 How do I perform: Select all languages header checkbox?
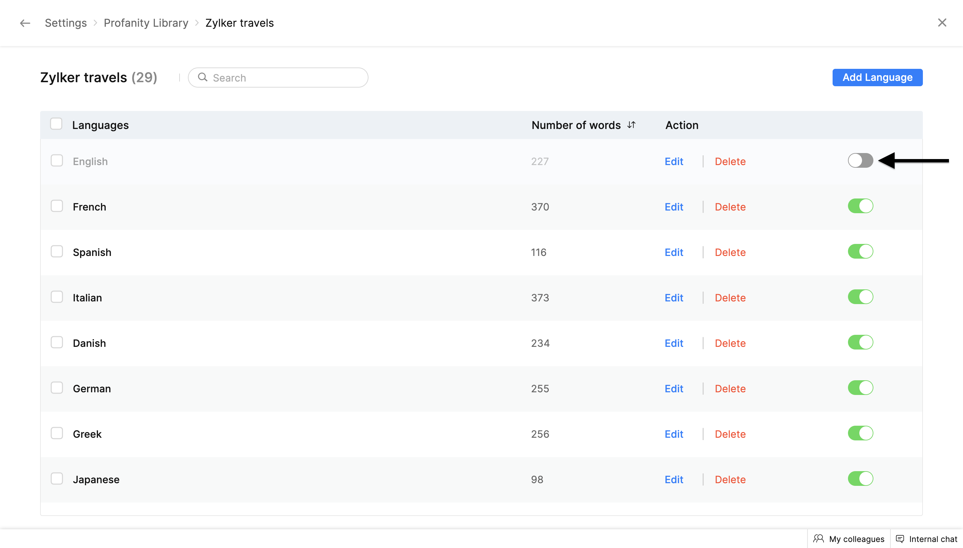click(x=56, y=124)
